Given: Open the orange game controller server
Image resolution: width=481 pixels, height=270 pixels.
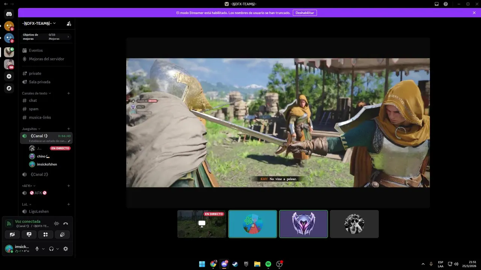Looking at the screenshot, I should 9,26.
